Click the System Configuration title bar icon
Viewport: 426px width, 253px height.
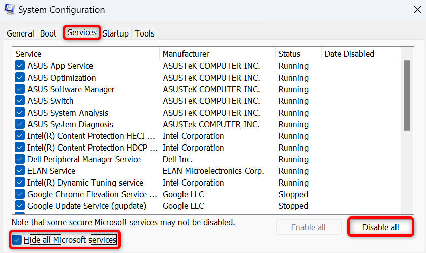(x=10, y=10)
